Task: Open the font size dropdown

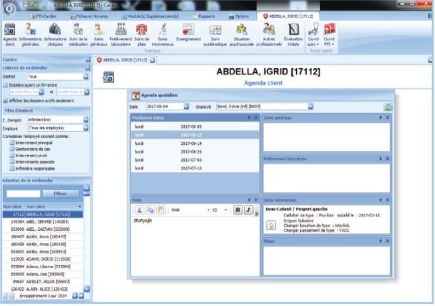Action: point(226,210)
